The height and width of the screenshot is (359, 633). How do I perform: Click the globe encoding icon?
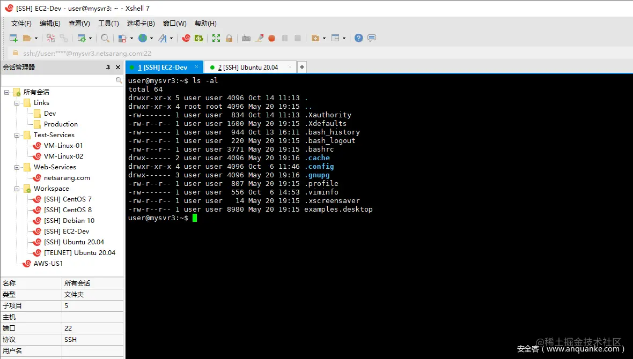point(143,38)
